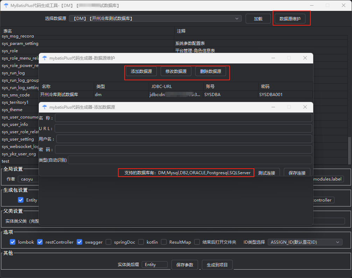Select the 开州冷库测试数据库 datasource row

(x=59, y=94)
